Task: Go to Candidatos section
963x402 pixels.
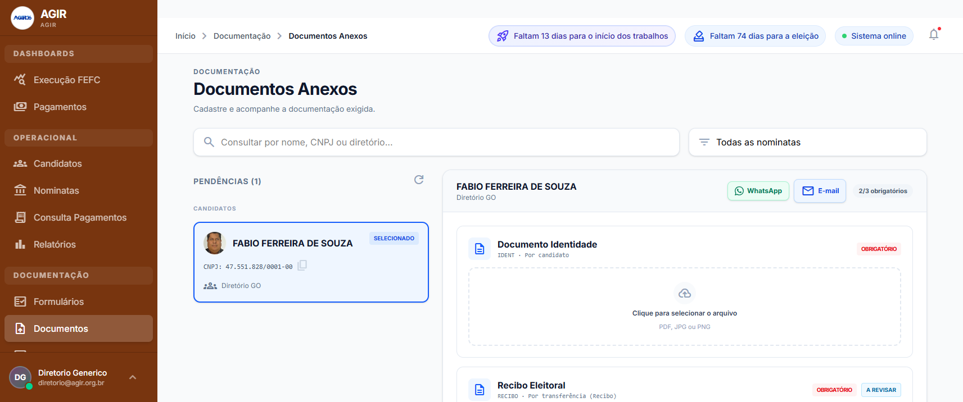Action: 79,163
